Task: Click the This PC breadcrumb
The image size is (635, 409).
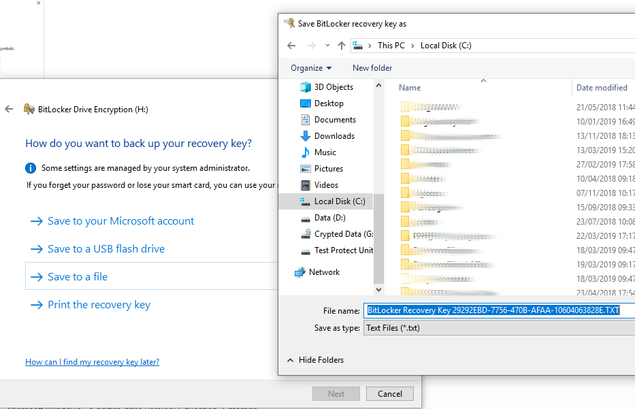Action: click(x=391, y=46)
